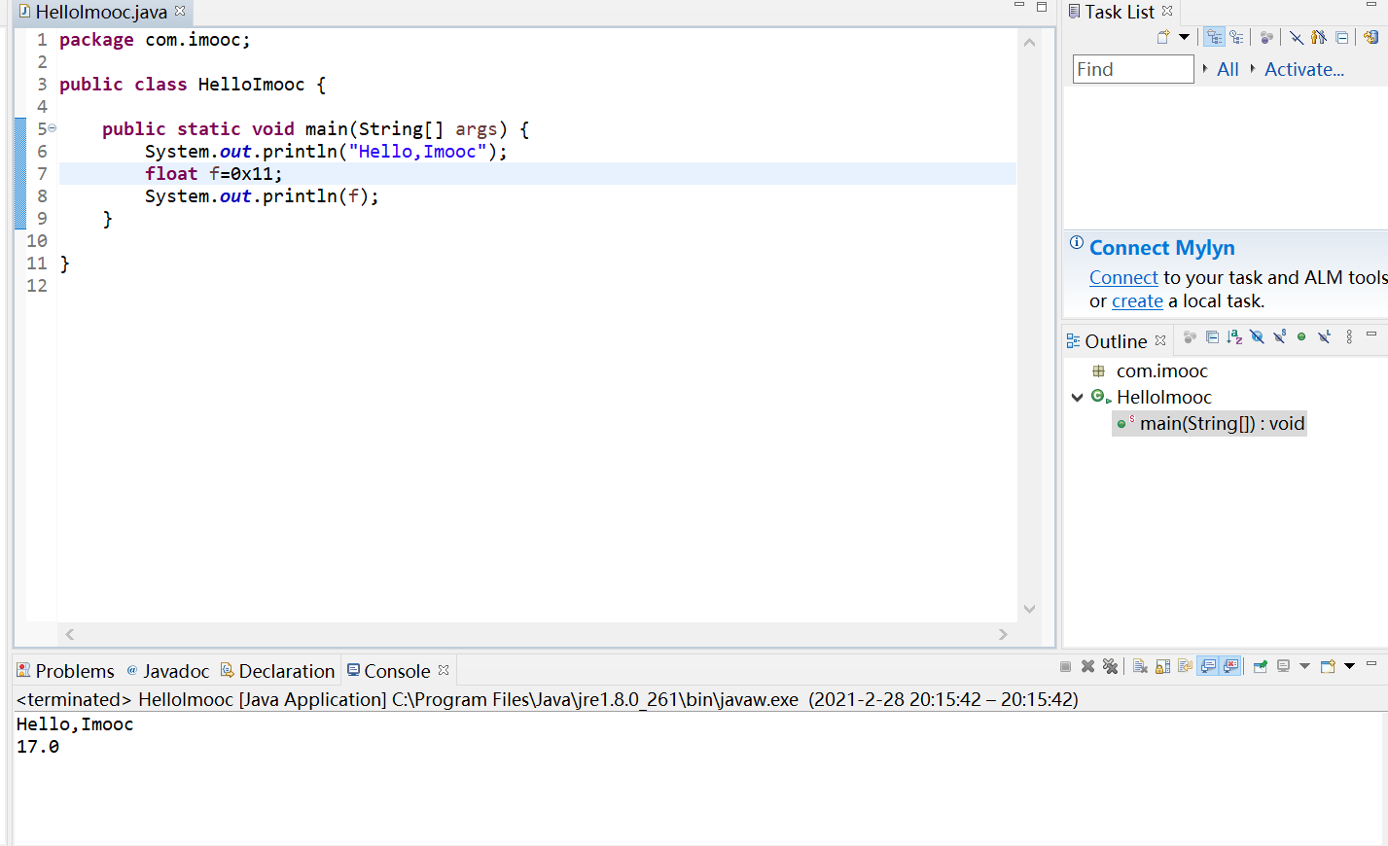Toggle Hide Static Members in Outline
1388x846 pixels.
point(1279,337)
